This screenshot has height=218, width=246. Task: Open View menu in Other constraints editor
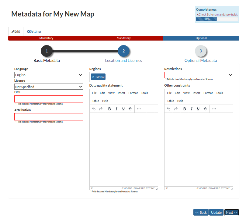click(x=186, y=93)
